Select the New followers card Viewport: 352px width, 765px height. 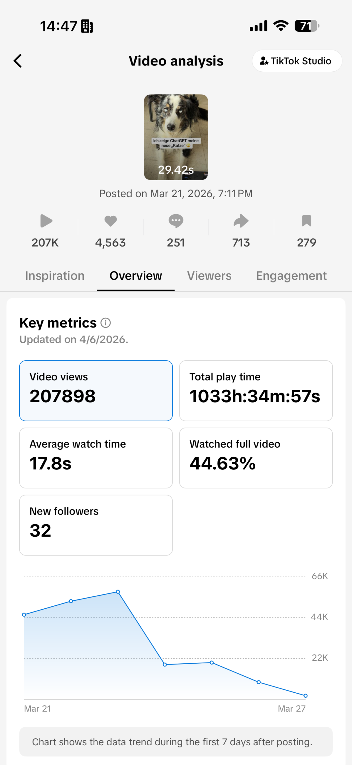(x=96, y=525)
